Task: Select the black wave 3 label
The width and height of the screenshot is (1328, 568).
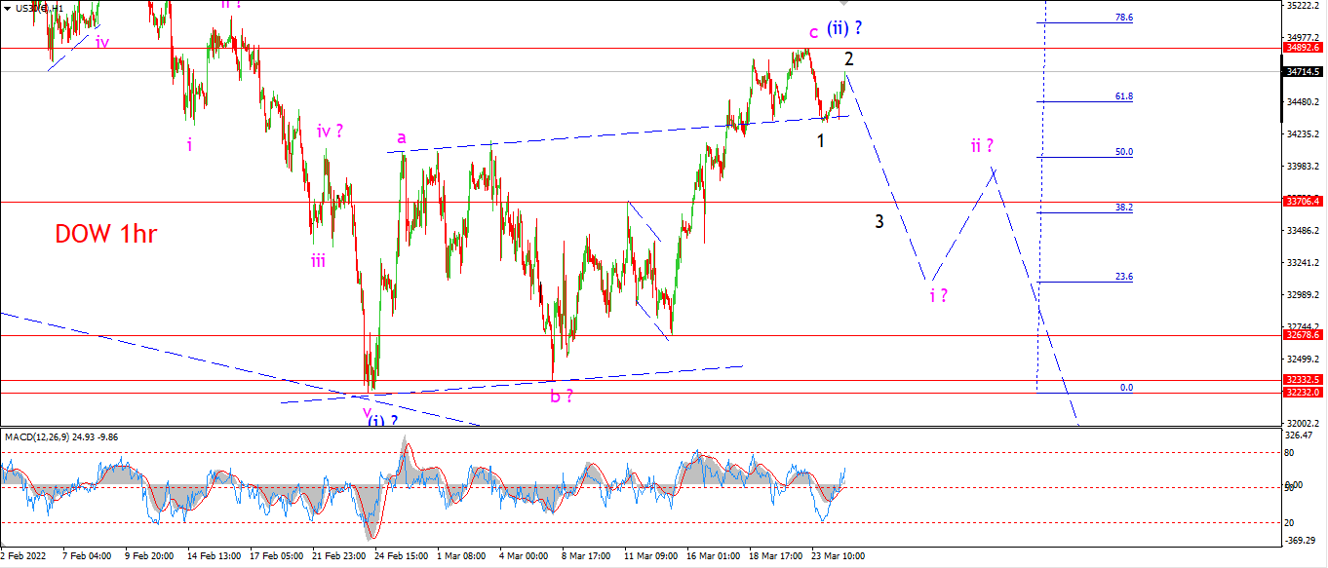Action: [x=879, y=221]
